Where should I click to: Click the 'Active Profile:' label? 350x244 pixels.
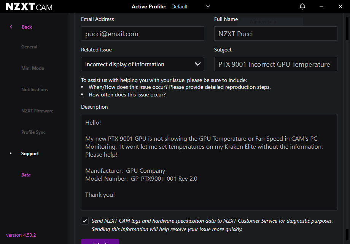click(x=149, y=7)
